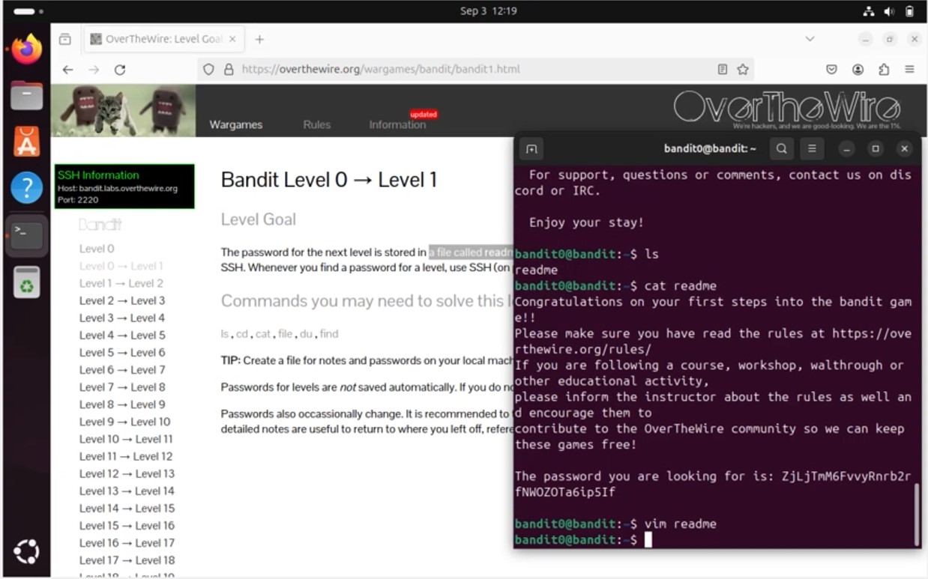Select the Terminal icon in the dock
The width and height of the screenshot is (928, 579).
tap(27, 235)
